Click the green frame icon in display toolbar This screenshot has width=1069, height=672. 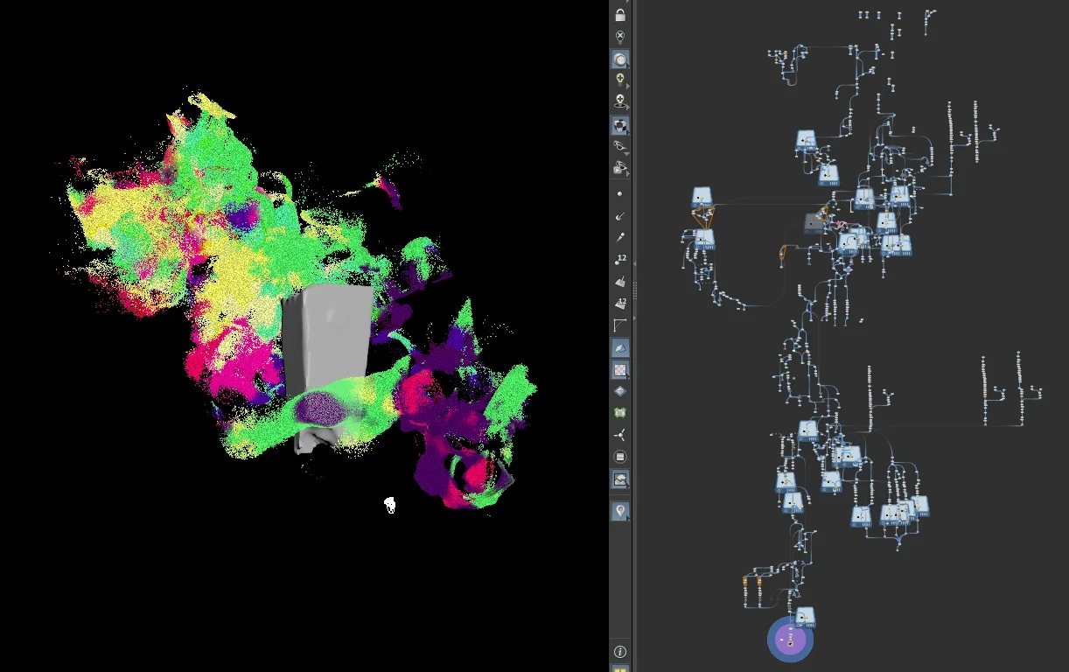tap(620, 412)
